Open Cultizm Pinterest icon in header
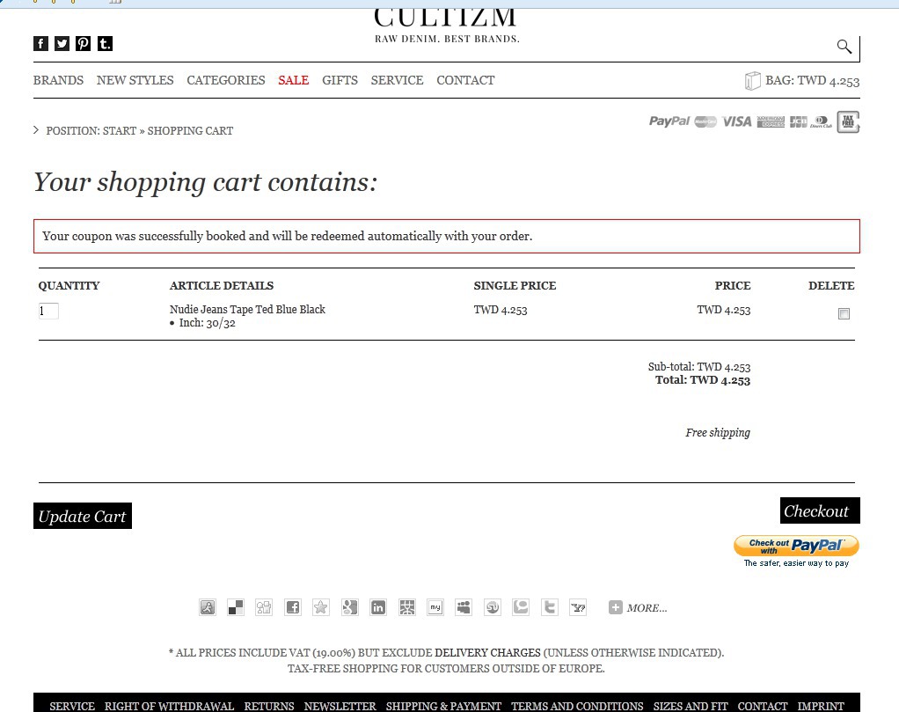Screen dimensions: 899x712 84,44
